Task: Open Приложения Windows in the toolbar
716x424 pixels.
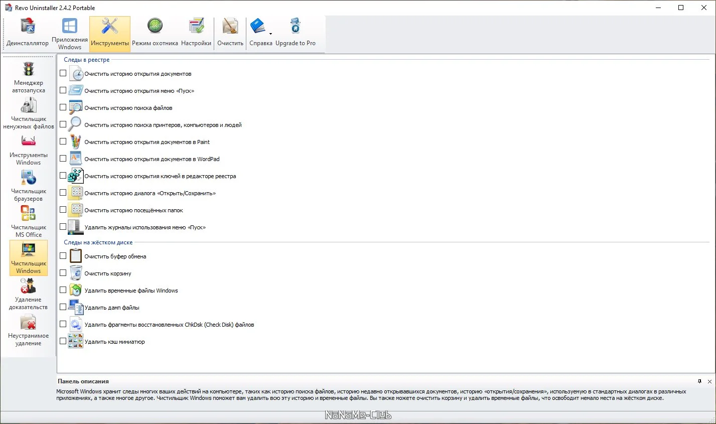Action: click(70, 34)
